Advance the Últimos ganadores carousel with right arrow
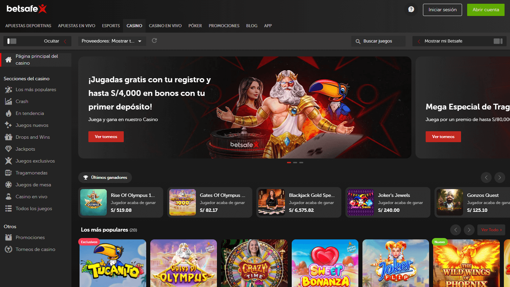 pos(499,177)
